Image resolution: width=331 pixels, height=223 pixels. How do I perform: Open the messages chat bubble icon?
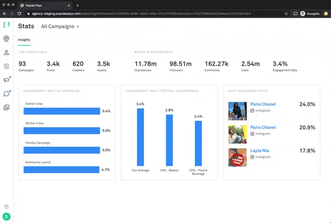tap(6, 94)
